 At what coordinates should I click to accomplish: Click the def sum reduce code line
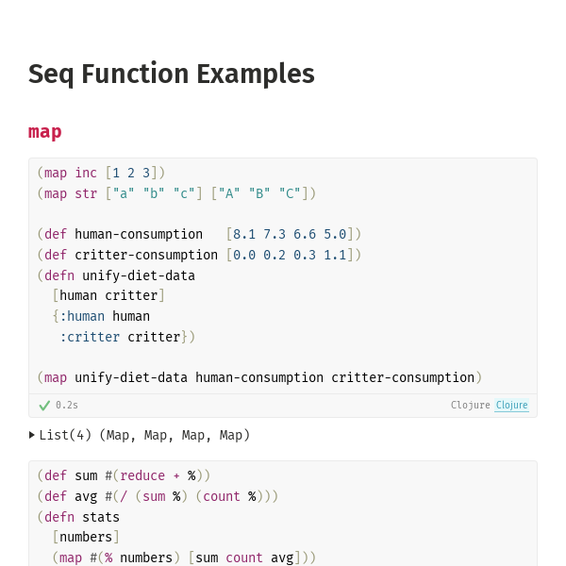[124, 475]
